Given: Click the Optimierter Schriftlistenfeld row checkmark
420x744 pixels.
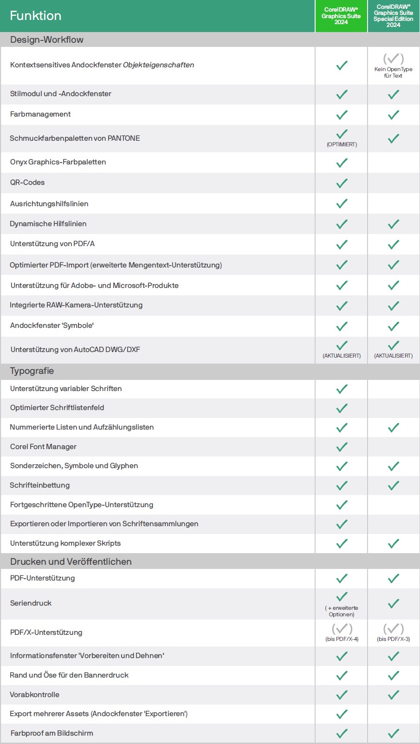Looking at the screenshot, I should coord(342,408).
